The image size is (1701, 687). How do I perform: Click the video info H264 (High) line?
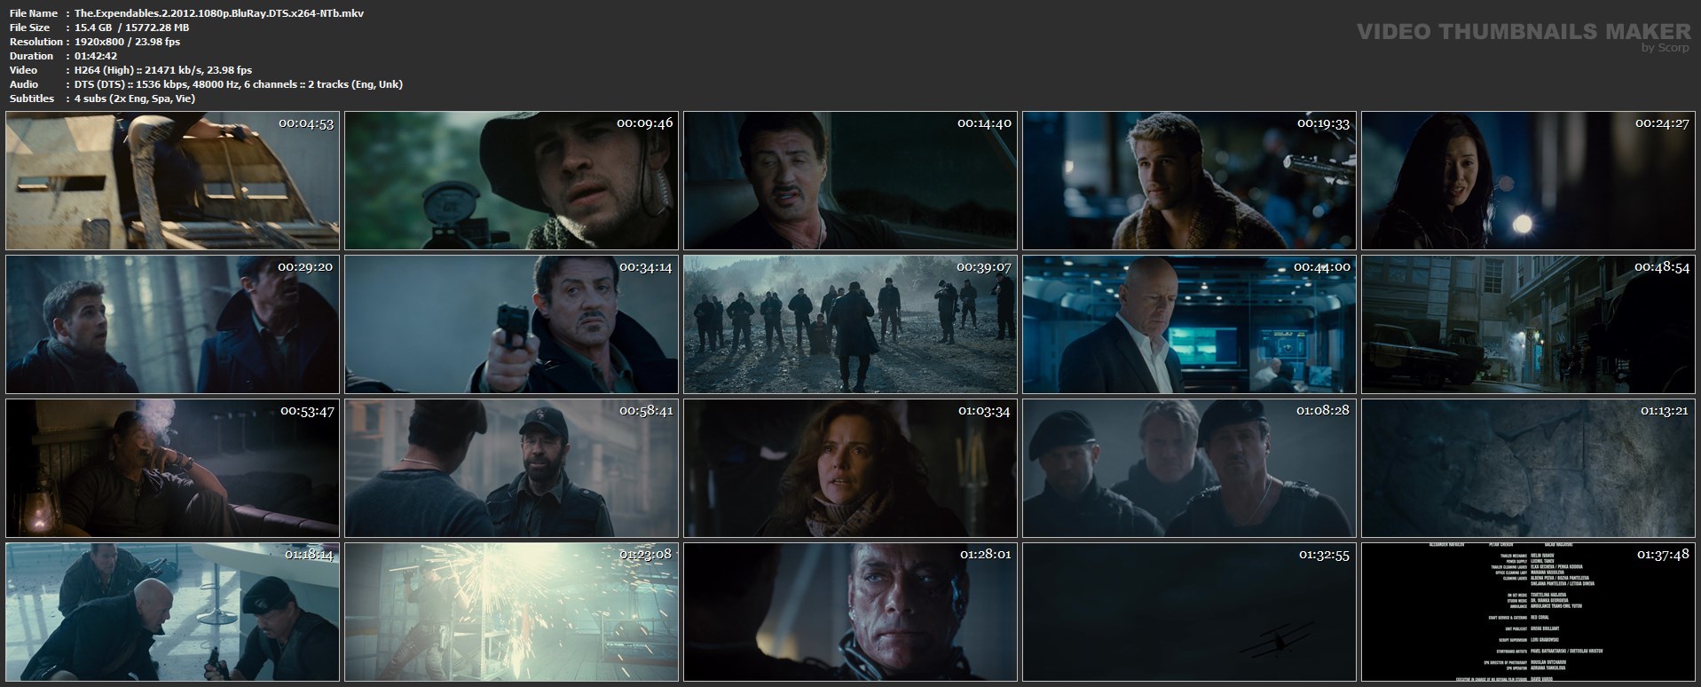(163, 70)
